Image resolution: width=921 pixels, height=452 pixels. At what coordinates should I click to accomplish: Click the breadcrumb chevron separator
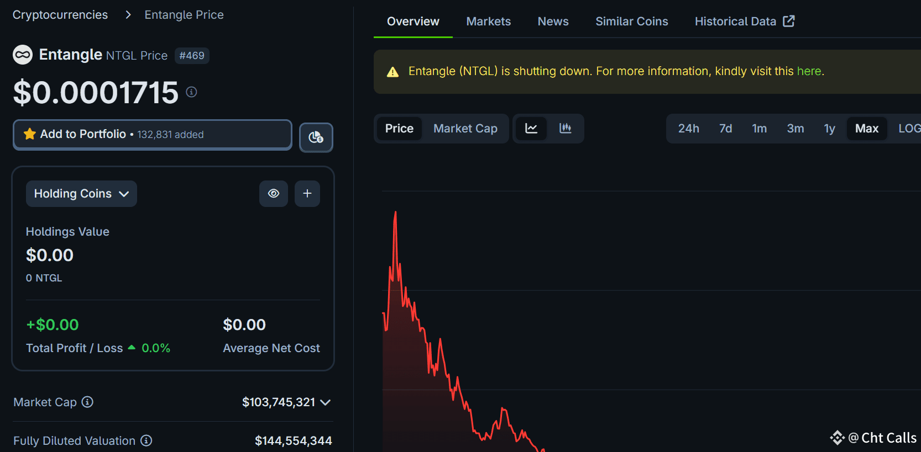[x=128, y=15]
